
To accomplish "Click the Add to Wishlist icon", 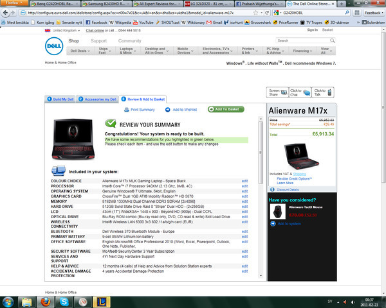I will tap(167, 110).
